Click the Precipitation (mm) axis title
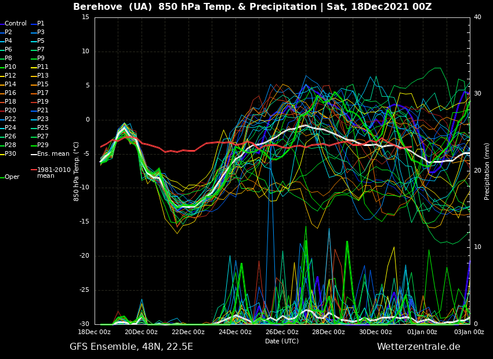The image size is (493, 359). [x=487, y=171]
